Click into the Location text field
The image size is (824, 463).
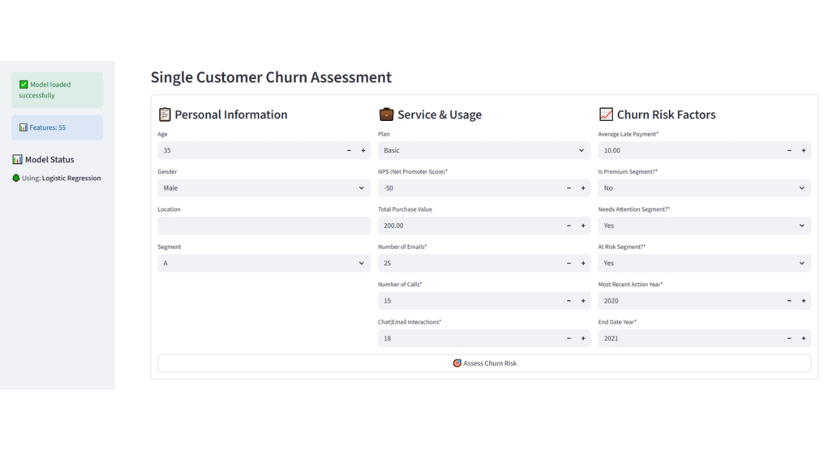pyautogui.click(x=264, y=226)
